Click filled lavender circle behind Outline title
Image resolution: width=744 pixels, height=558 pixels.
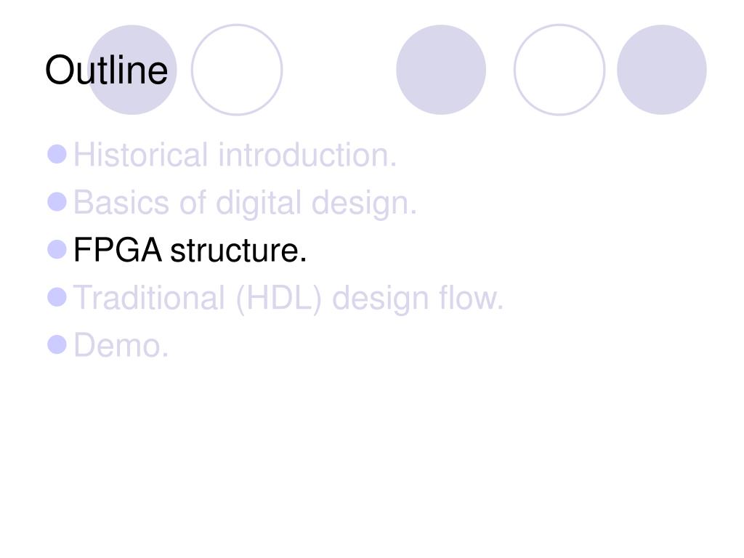(132, 70)
